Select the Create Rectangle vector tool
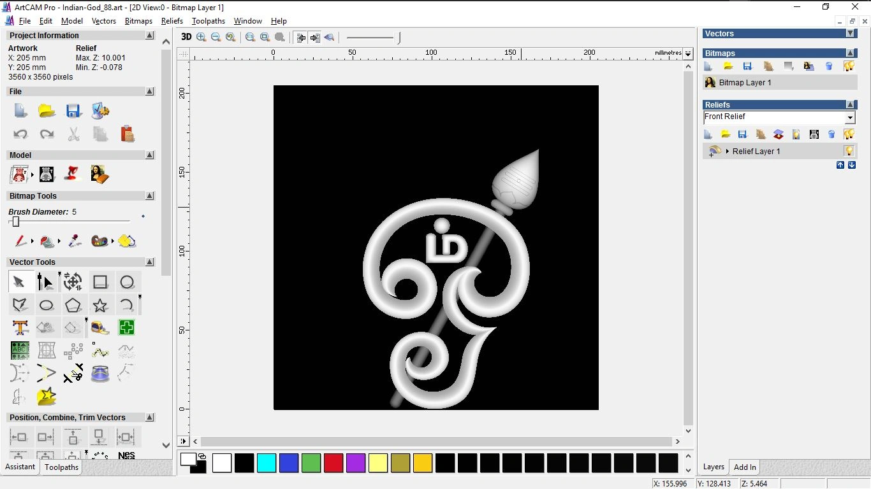 pyautogui.click(x=100, y=282)
